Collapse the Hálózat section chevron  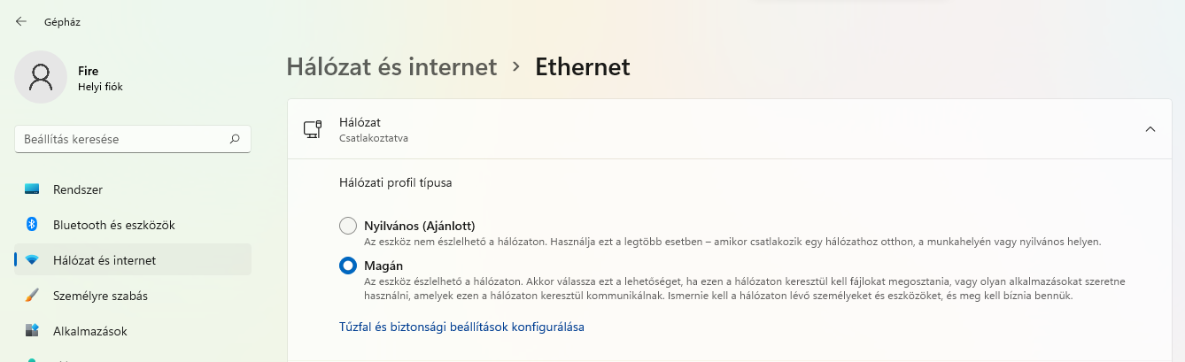tap(1150, 129)
